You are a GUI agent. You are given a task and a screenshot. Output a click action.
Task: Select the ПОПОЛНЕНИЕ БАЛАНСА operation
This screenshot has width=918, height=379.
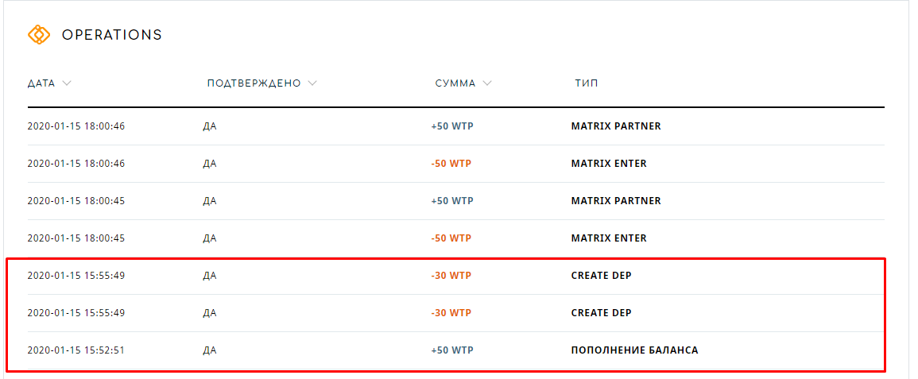(634, 350)
